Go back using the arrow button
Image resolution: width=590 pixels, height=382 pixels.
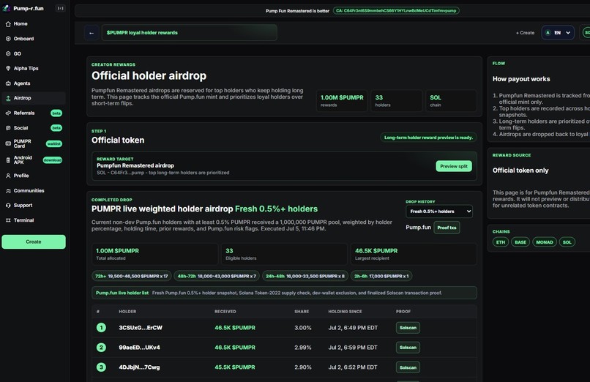coord(92,33)
